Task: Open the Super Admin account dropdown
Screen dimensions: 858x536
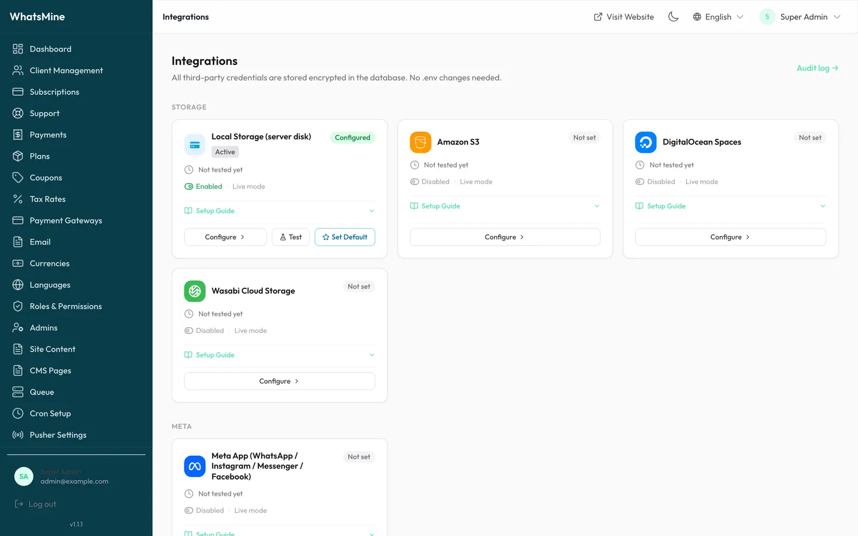Action: [x=800, y=17]
